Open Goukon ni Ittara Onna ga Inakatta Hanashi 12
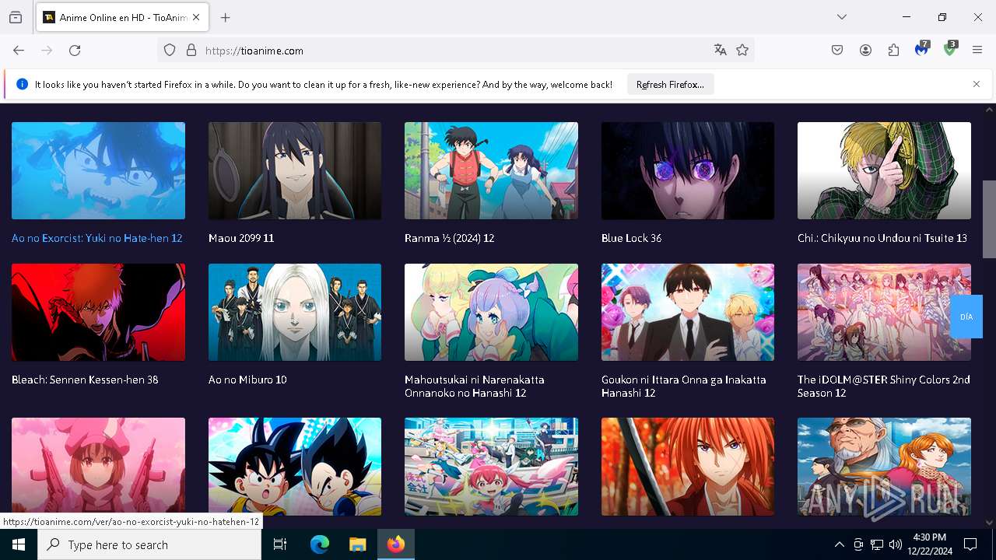The height and width of the screenshot is (560, 996). [684, 387]
